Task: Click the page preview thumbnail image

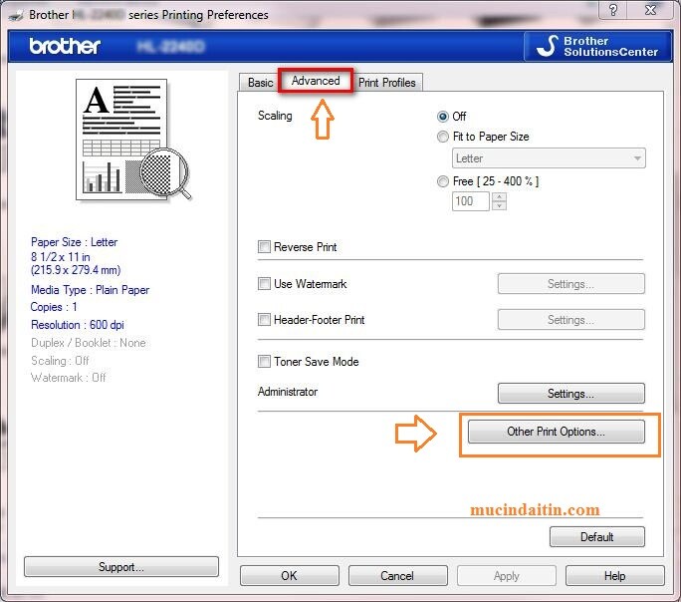Action: [x=132, y=140]
